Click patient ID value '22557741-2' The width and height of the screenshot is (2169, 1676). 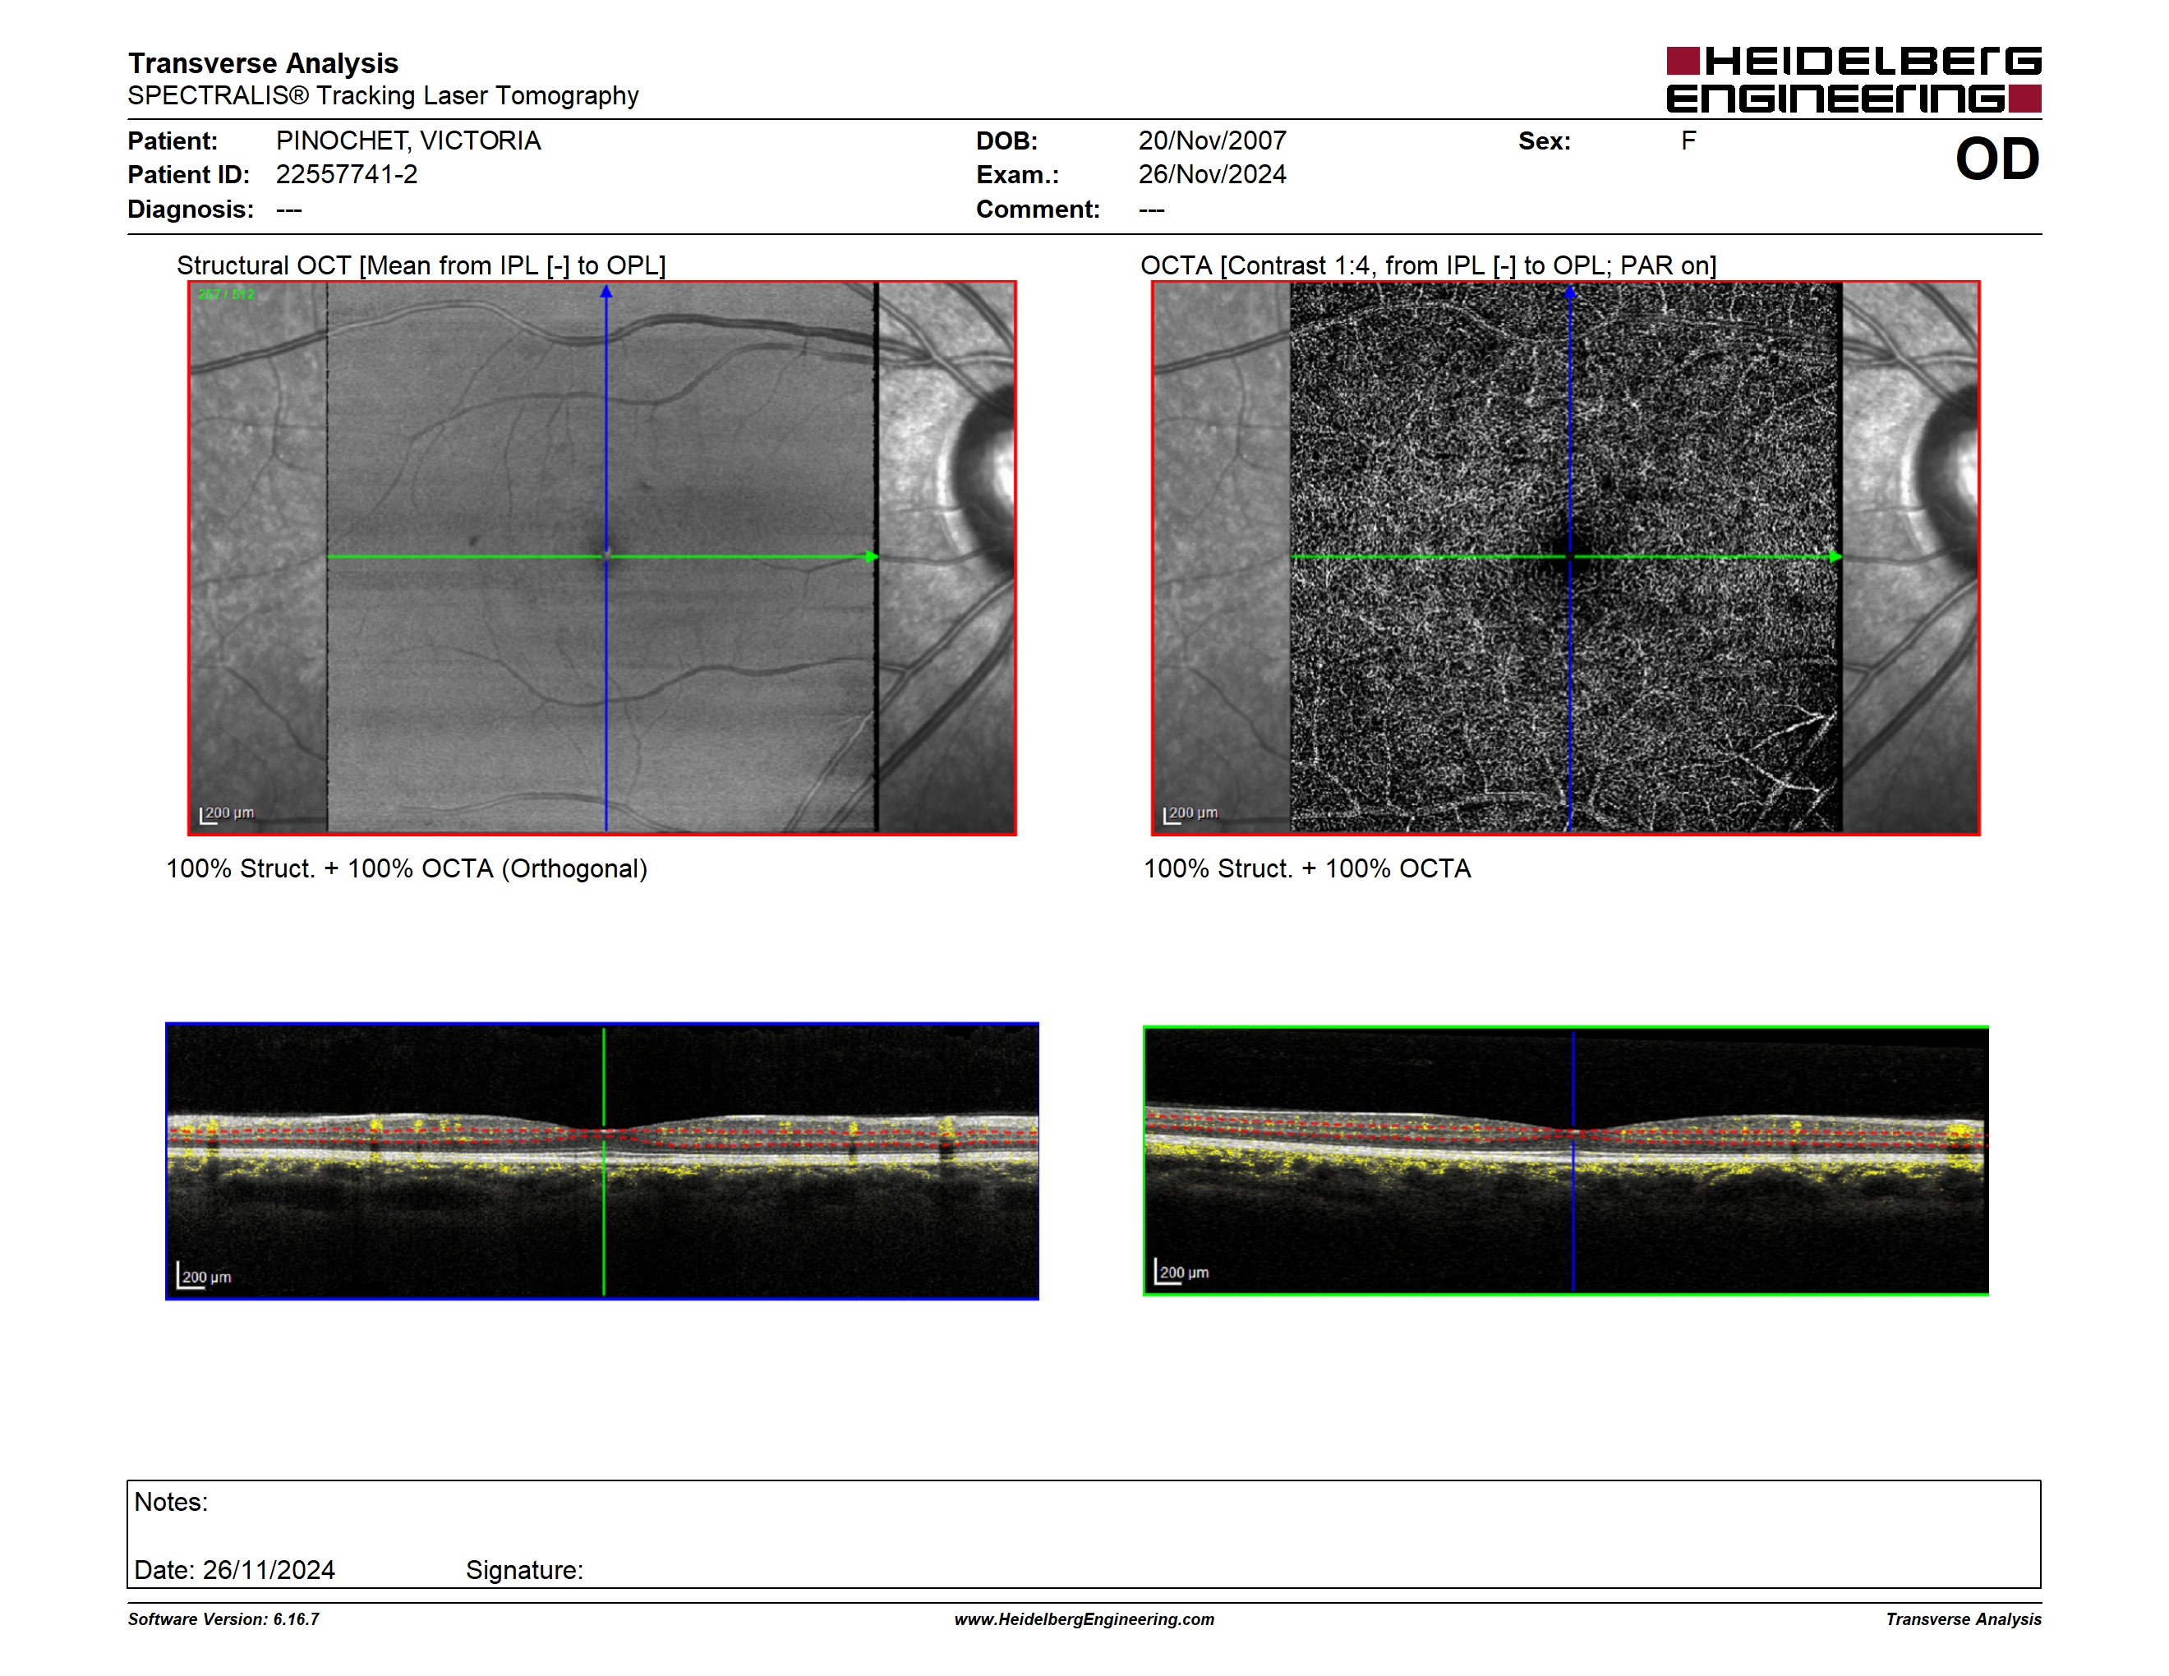tap(347, 175)
